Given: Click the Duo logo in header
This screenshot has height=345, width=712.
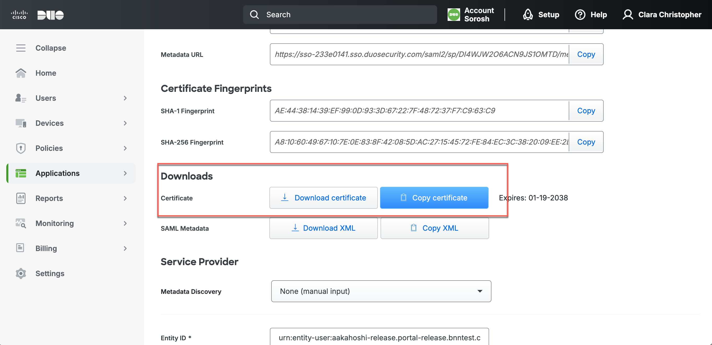Looking at the screenshot, I should coord(50,15).
